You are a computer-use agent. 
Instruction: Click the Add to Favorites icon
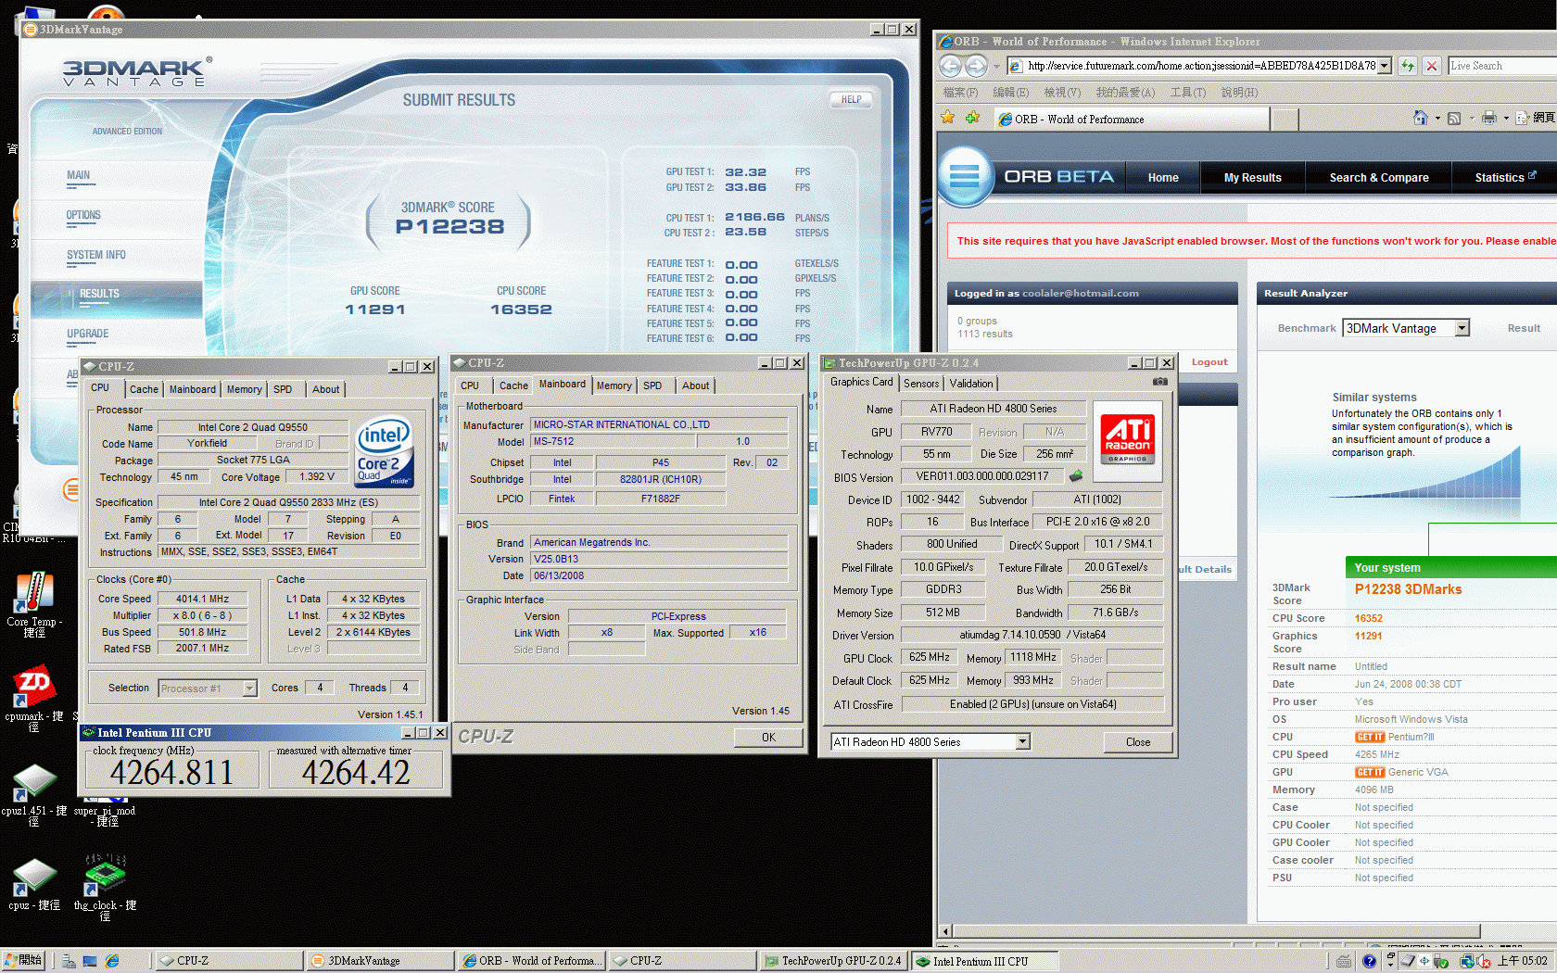[x=972, y=118]
